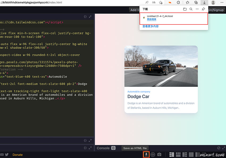The image size is (226, 158).
Task: Open the Twitter link icon
Action: click(x=7, y=155)
